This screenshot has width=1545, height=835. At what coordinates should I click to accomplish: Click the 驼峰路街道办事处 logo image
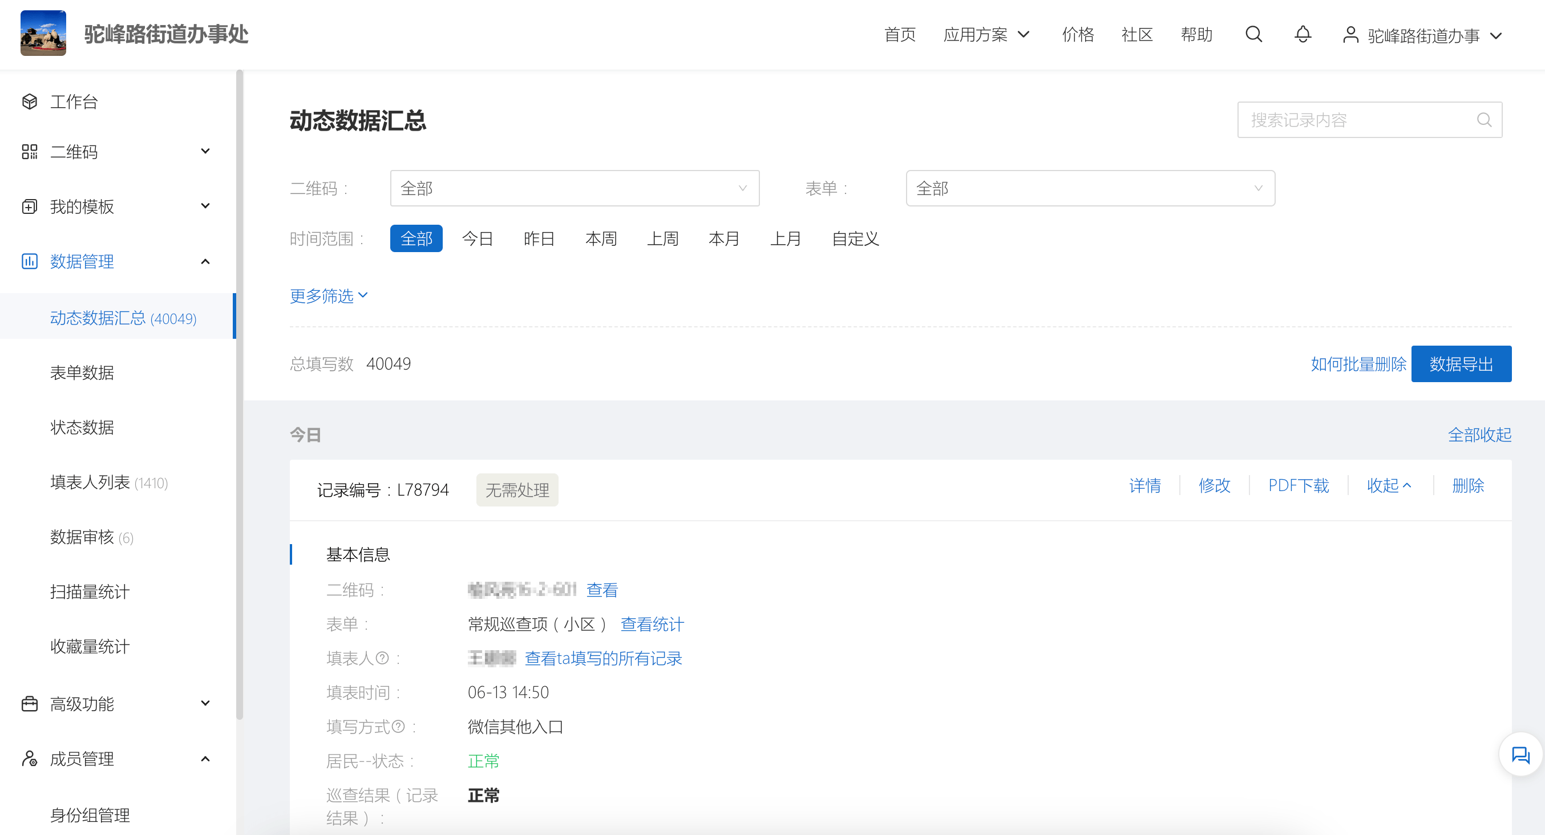click(x=43, y=34)
